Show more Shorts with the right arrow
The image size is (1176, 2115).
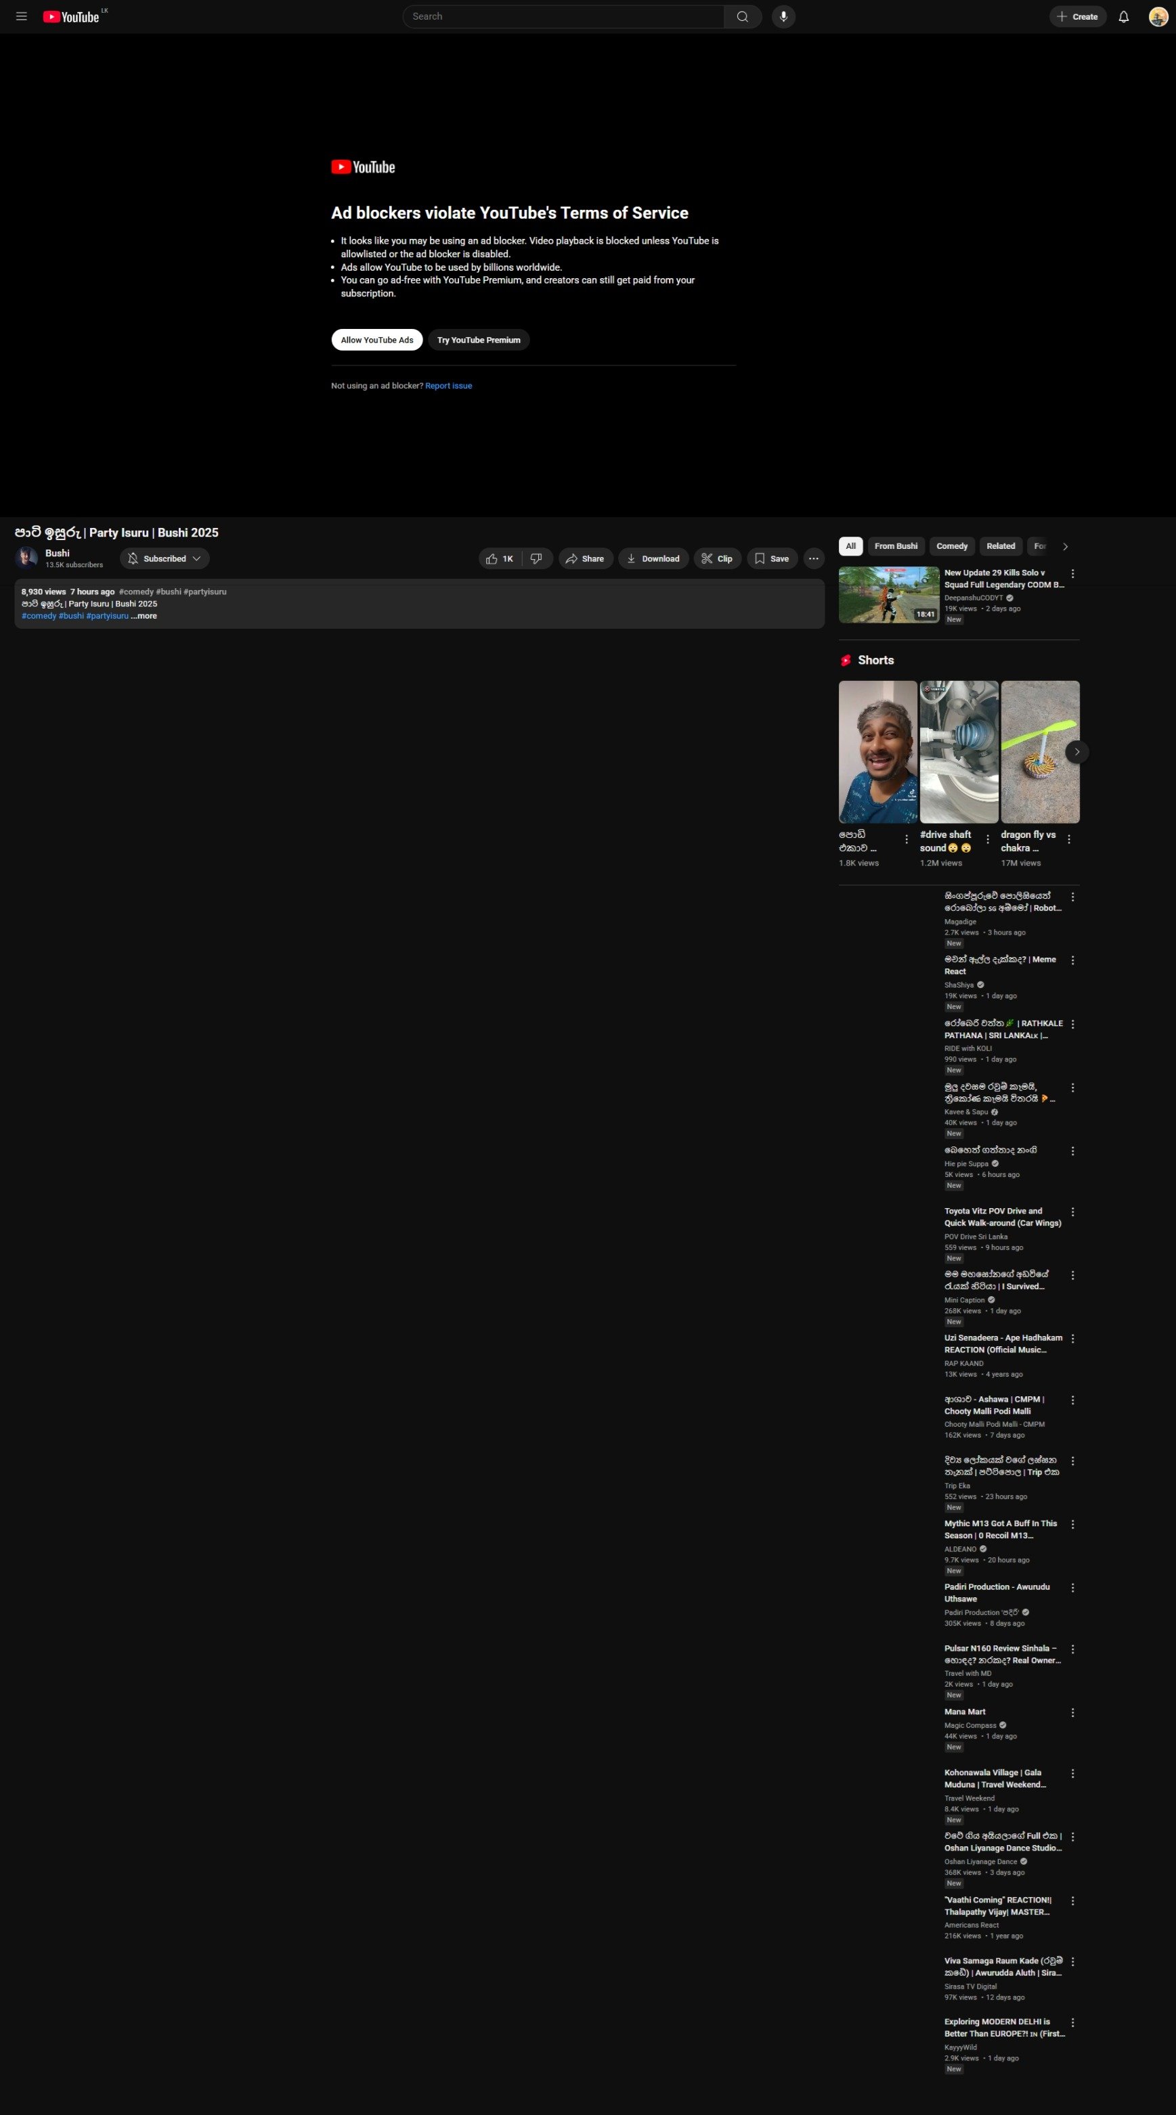click(1076, 751)
